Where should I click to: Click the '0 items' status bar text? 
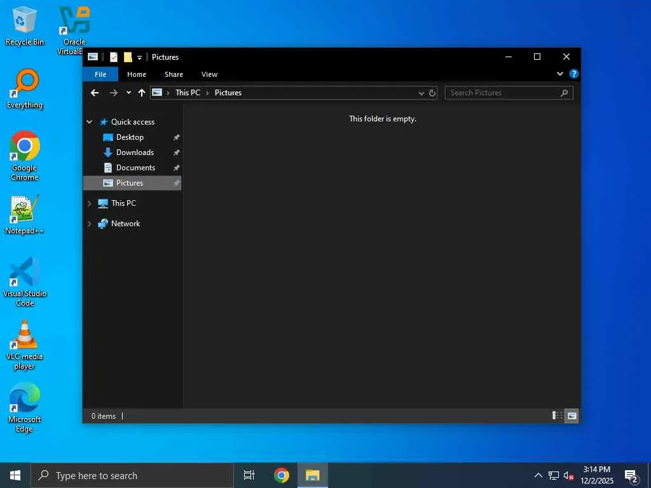tap(104, 416)
